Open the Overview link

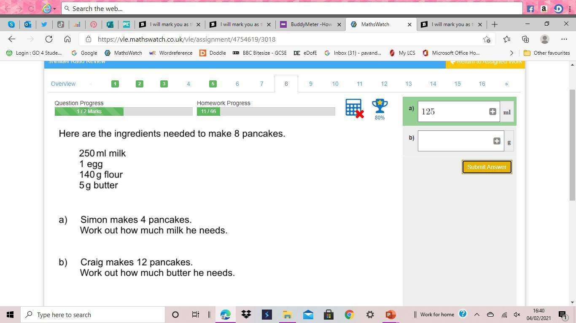click(x=63, y=84)
